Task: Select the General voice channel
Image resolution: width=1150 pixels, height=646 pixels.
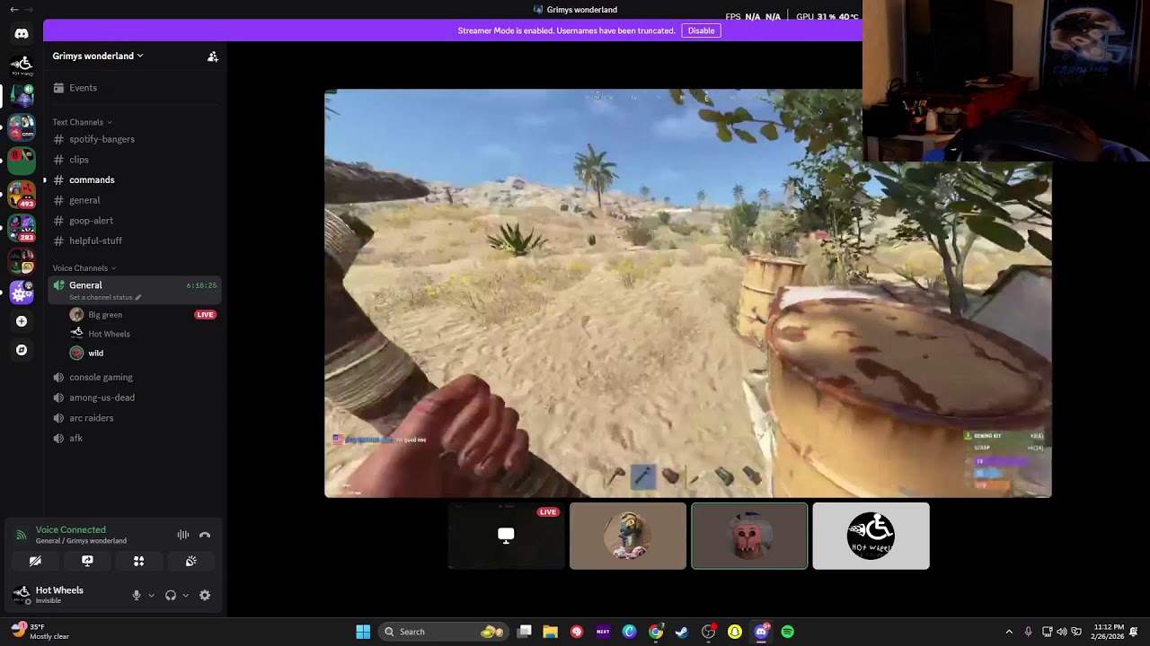Action: (135, 290)
